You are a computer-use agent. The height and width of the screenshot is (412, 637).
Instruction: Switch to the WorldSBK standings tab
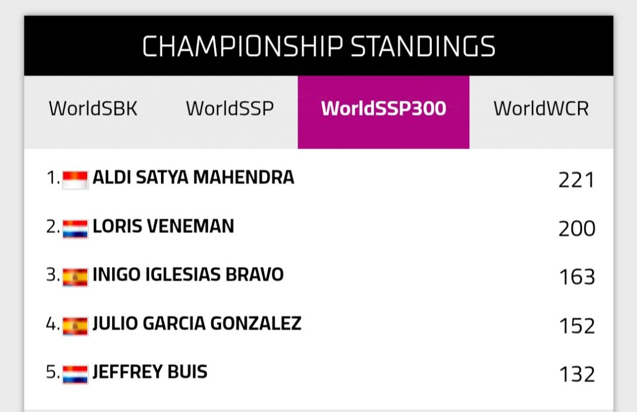[93, 109]
